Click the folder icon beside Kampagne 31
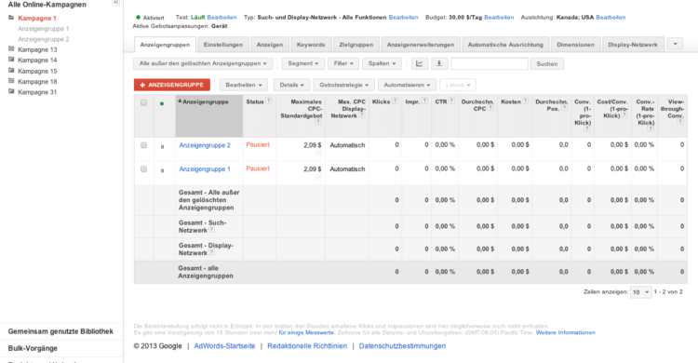Viewport: 698px width, 363px height. tap(11, 92)
